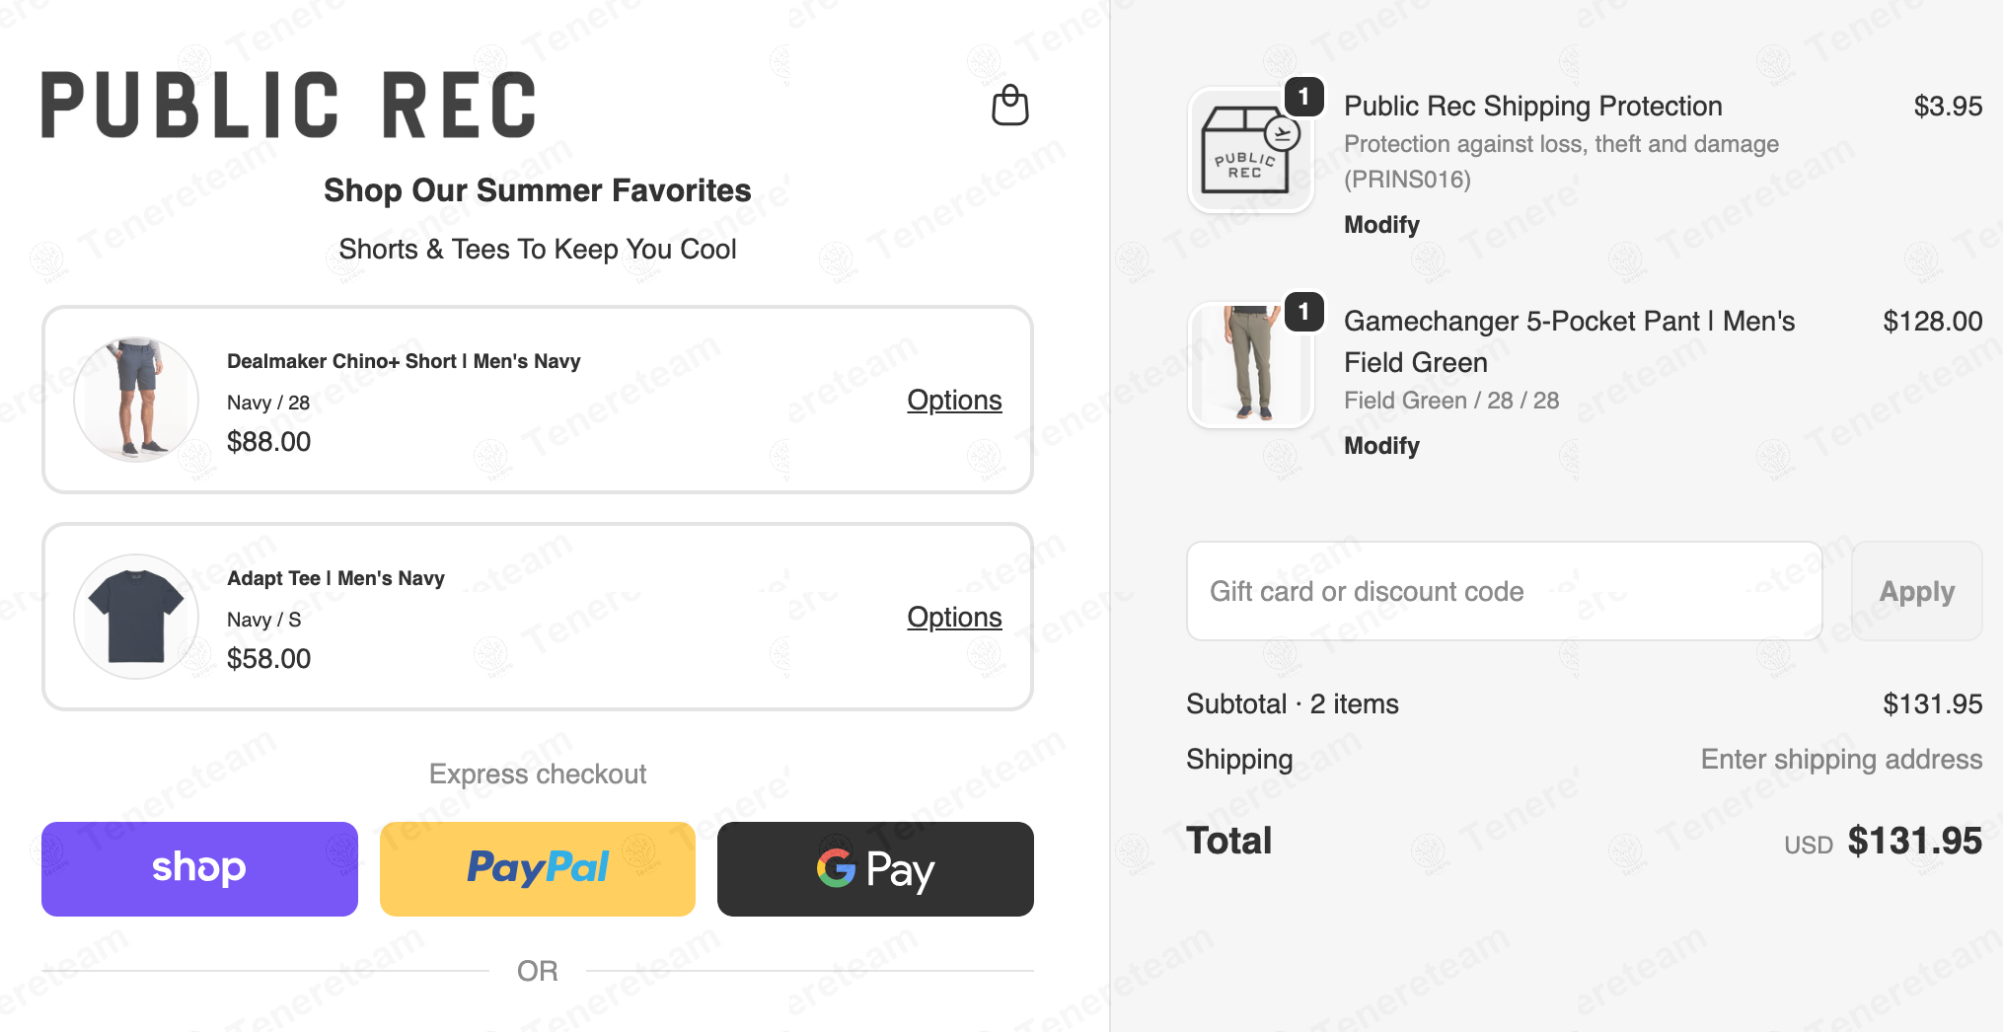Click the Adapt Tee navy shirt thumbnail
This screenshot has width=2003, height=1032.
[x=136, y=617]
